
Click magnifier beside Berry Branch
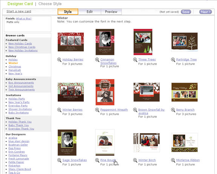[173, 110]
